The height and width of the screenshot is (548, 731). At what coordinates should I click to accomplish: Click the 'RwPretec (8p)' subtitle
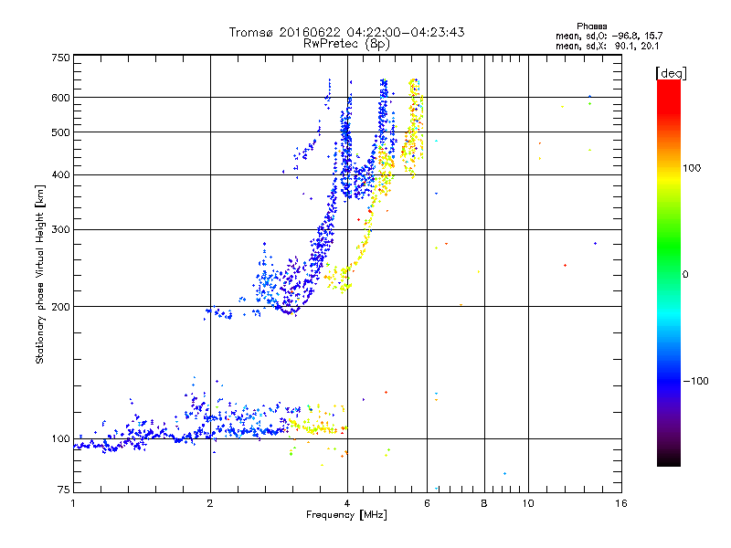coord(346,44)
